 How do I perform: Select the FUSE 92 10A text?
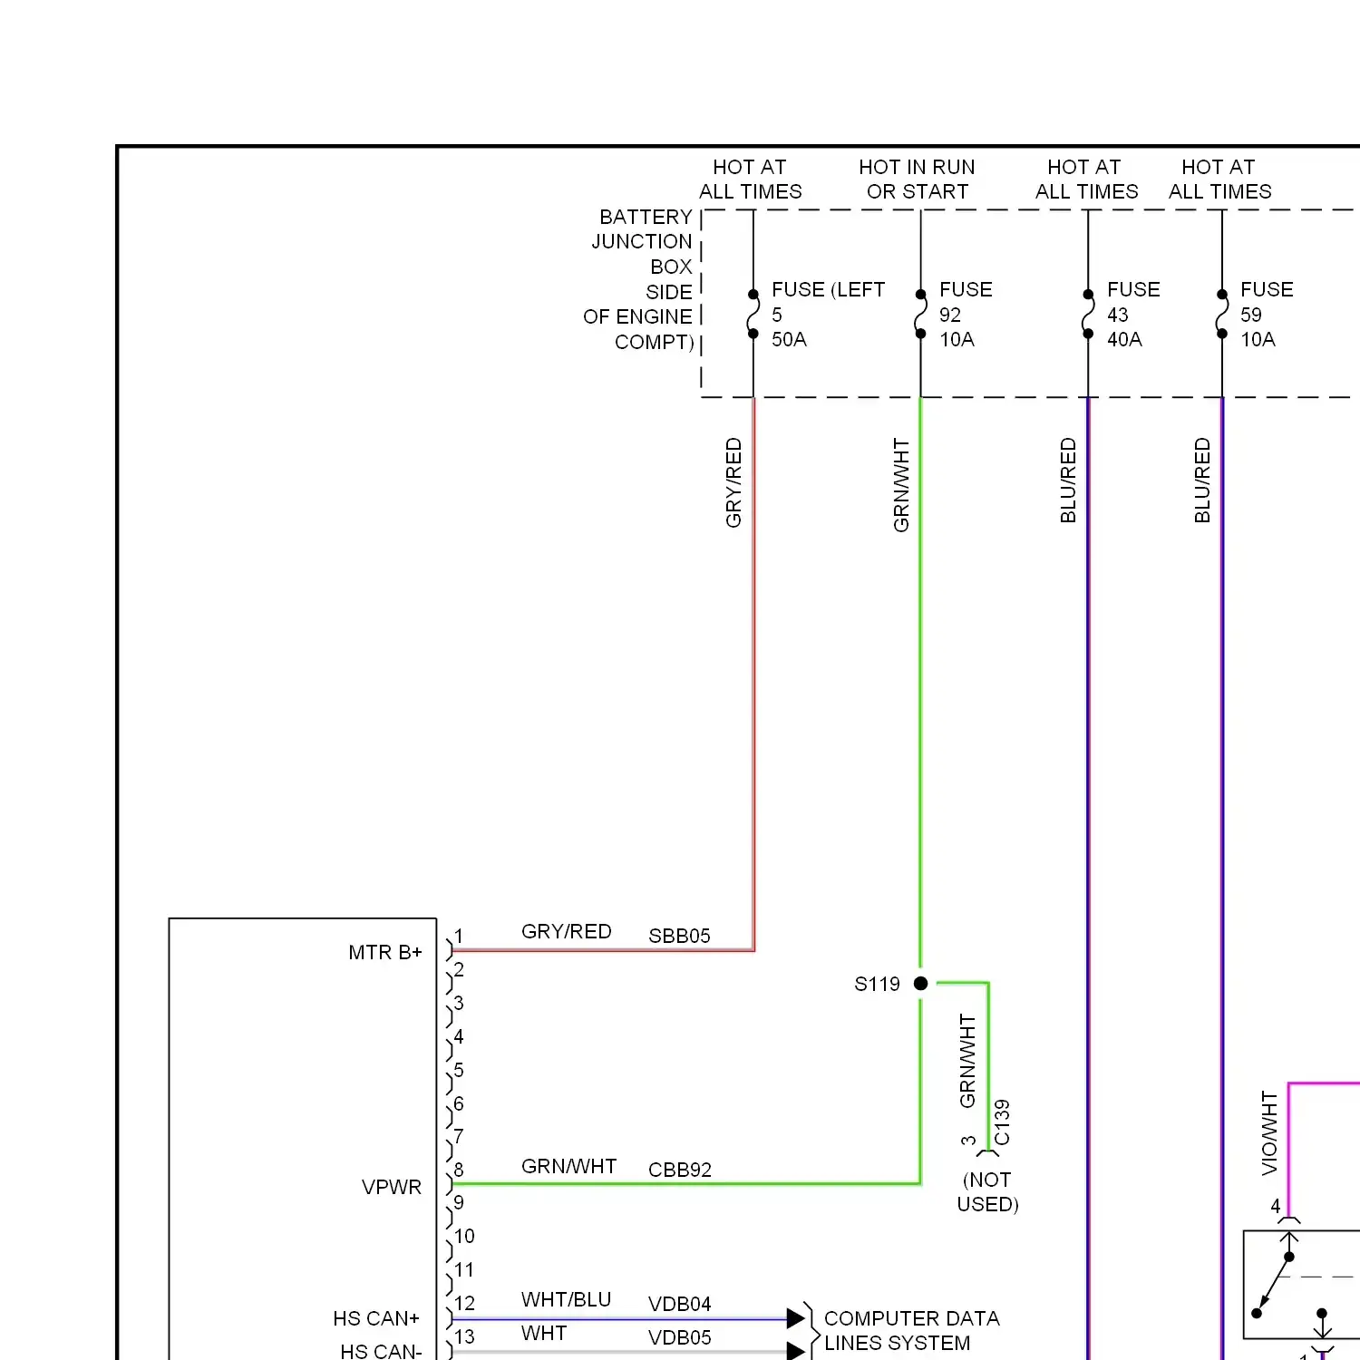coord(966,314)
